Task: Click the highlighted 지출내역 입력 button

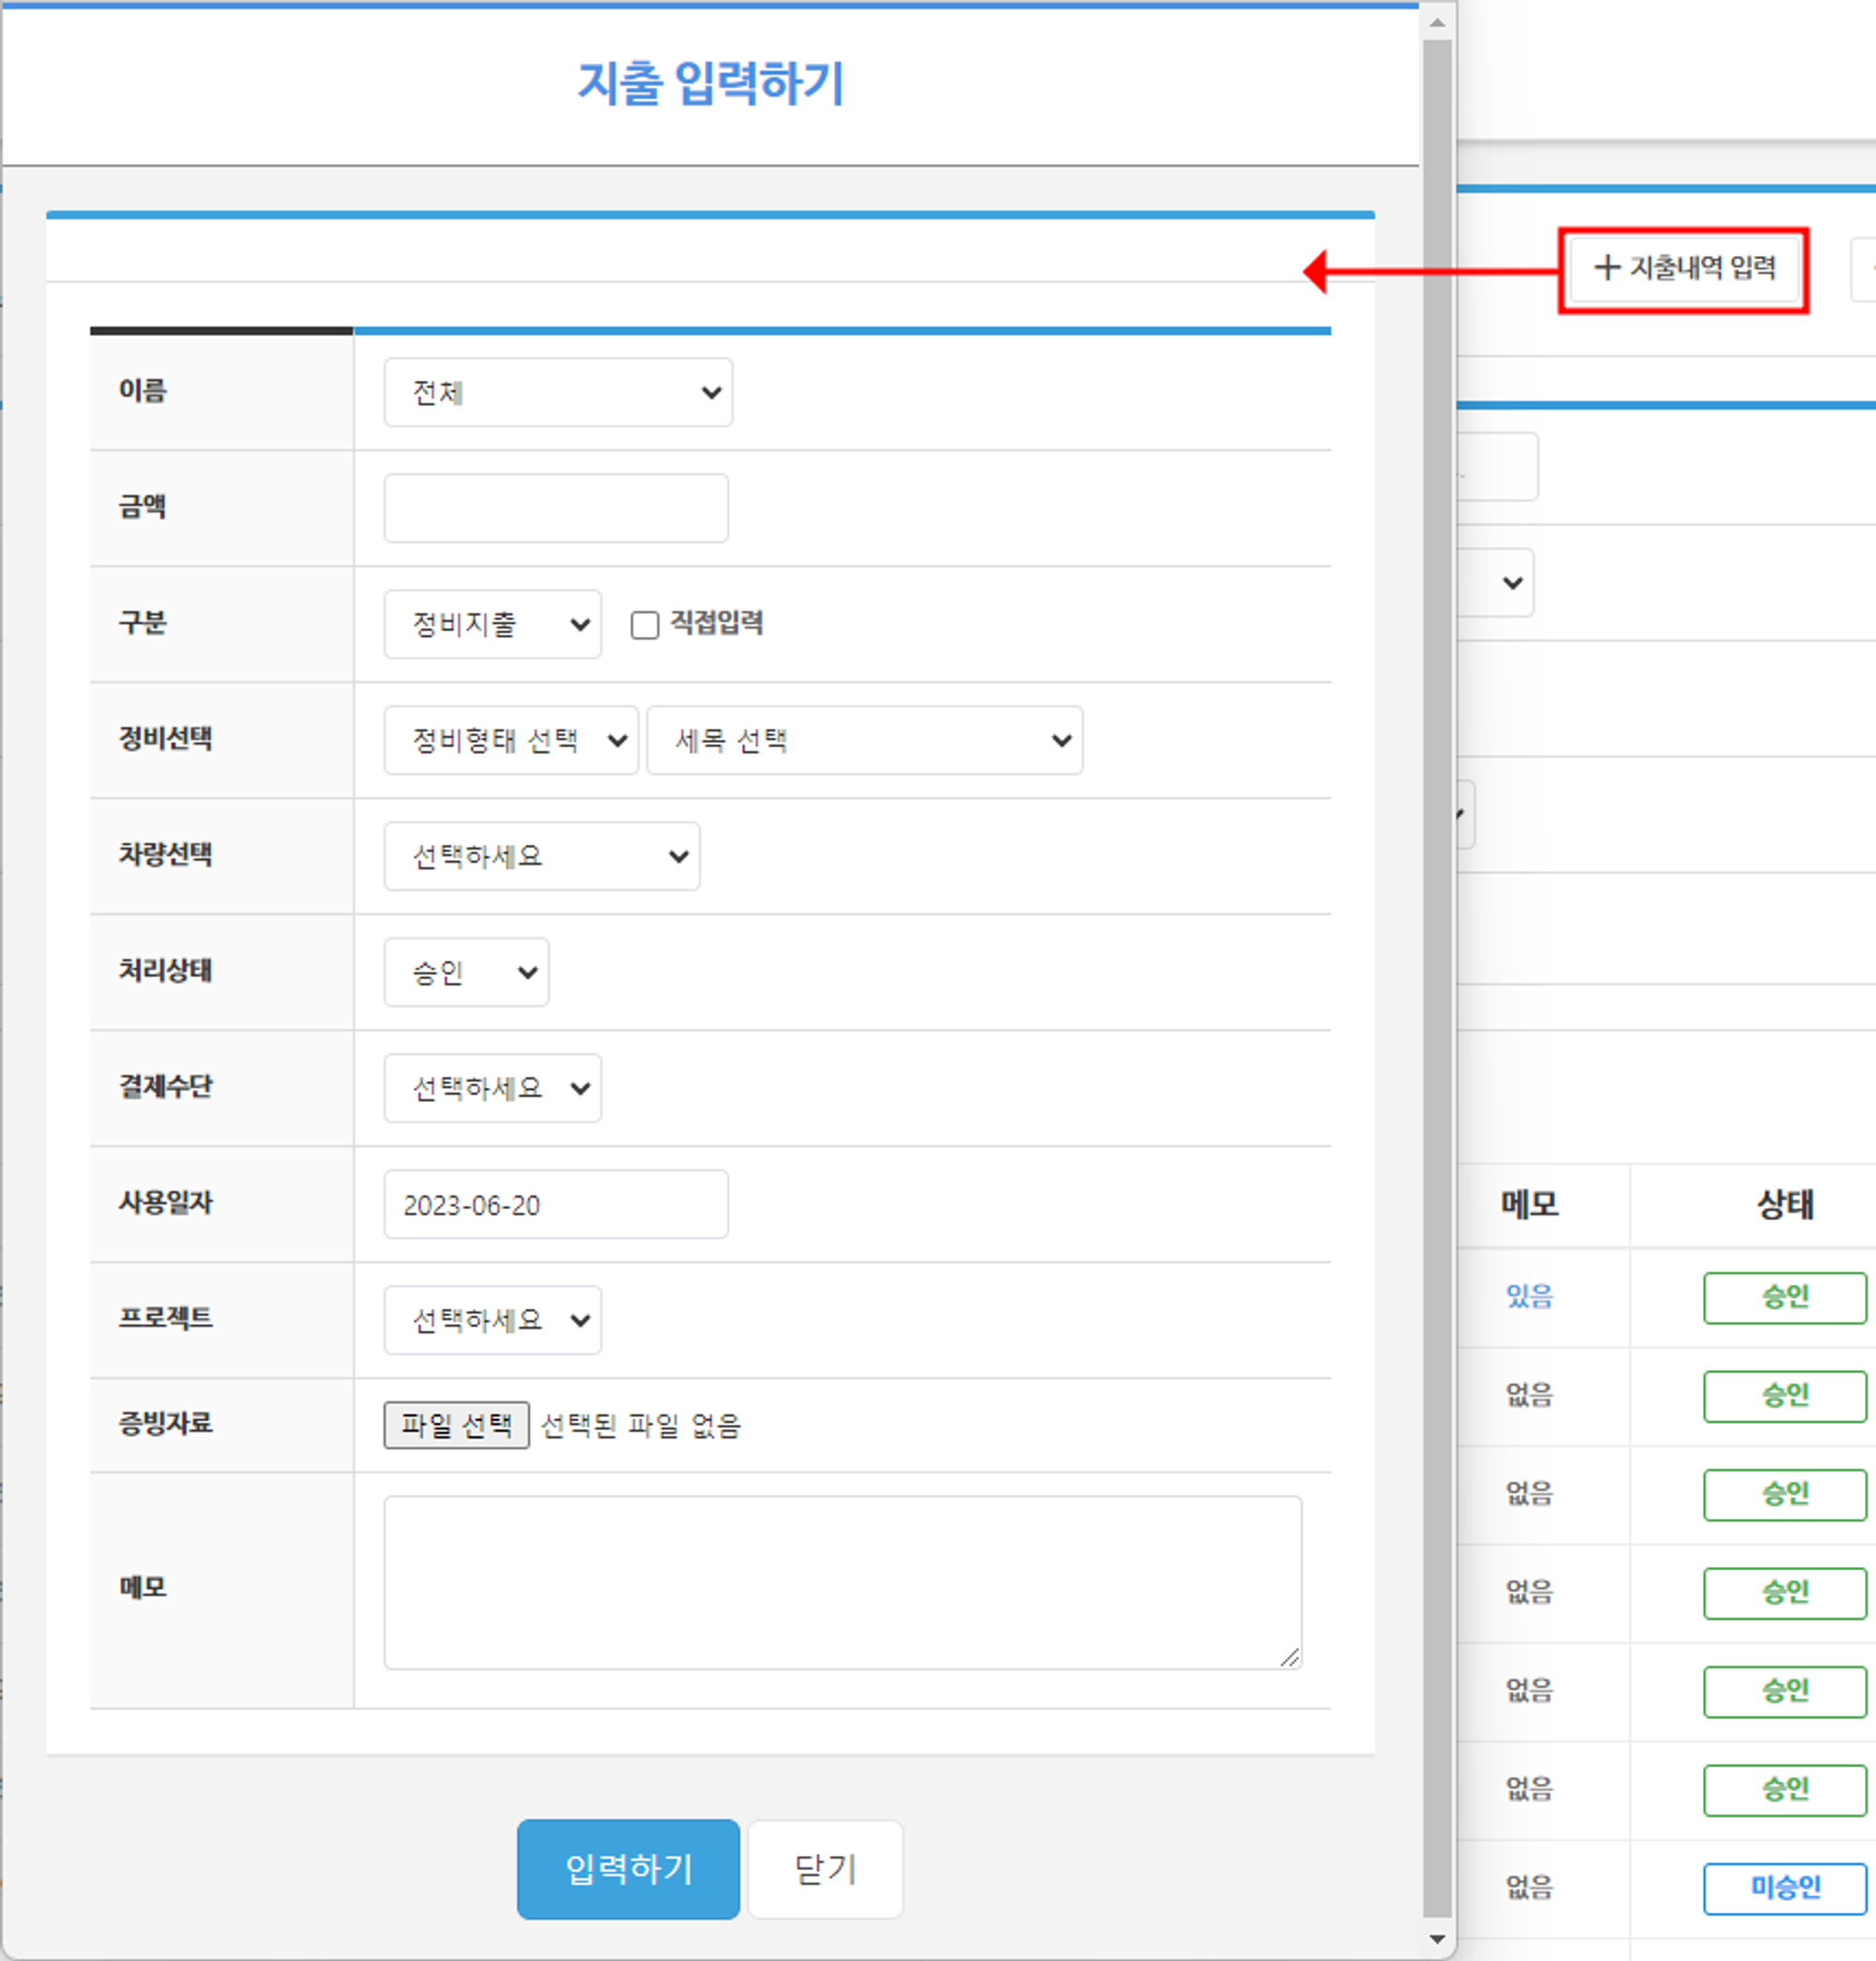Action: pyautogui.click(x=1684, y=268)
